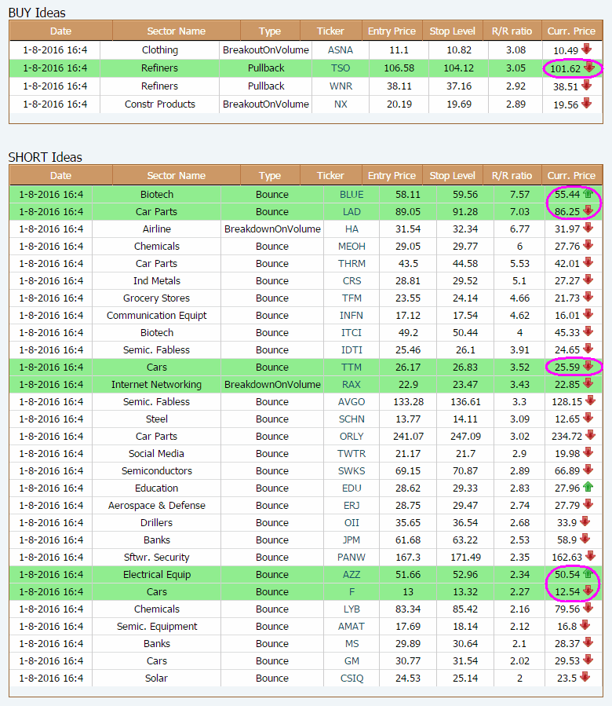Click the red down arrow in the IDTI row
612x706 pixels.
point(588,349)
